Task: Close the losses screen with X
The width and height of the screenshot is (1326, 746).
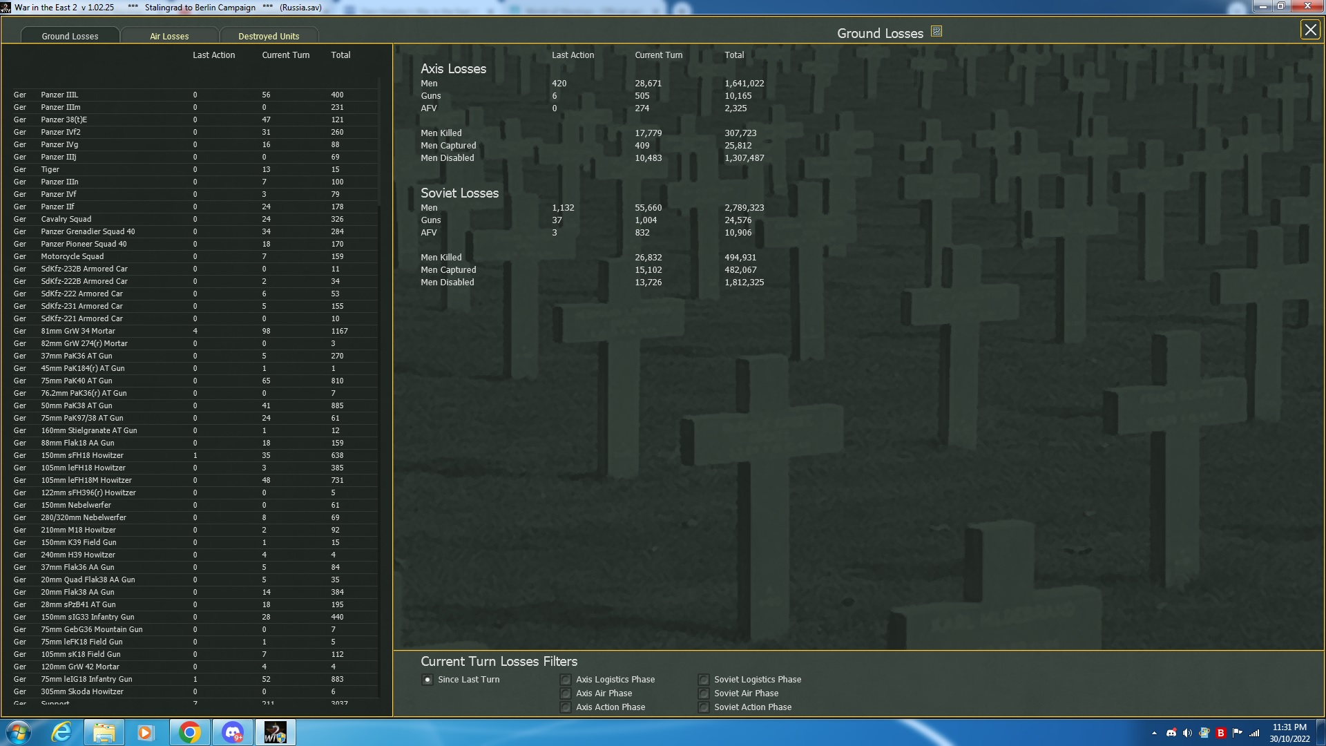Action: point(1309,30)
